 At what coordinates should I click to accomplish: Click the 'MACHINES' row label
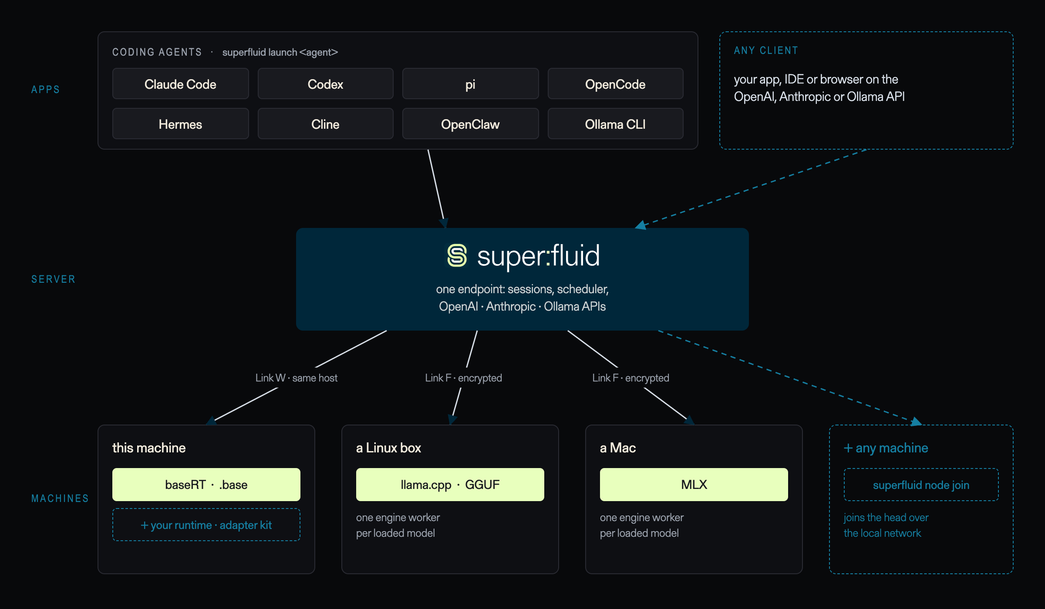60,499
